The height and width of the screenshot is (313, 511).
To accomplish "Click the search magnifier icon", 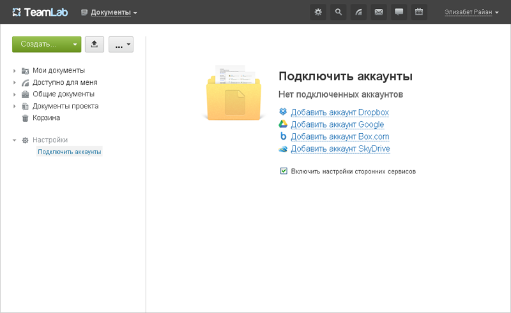I will click(339, 12).
